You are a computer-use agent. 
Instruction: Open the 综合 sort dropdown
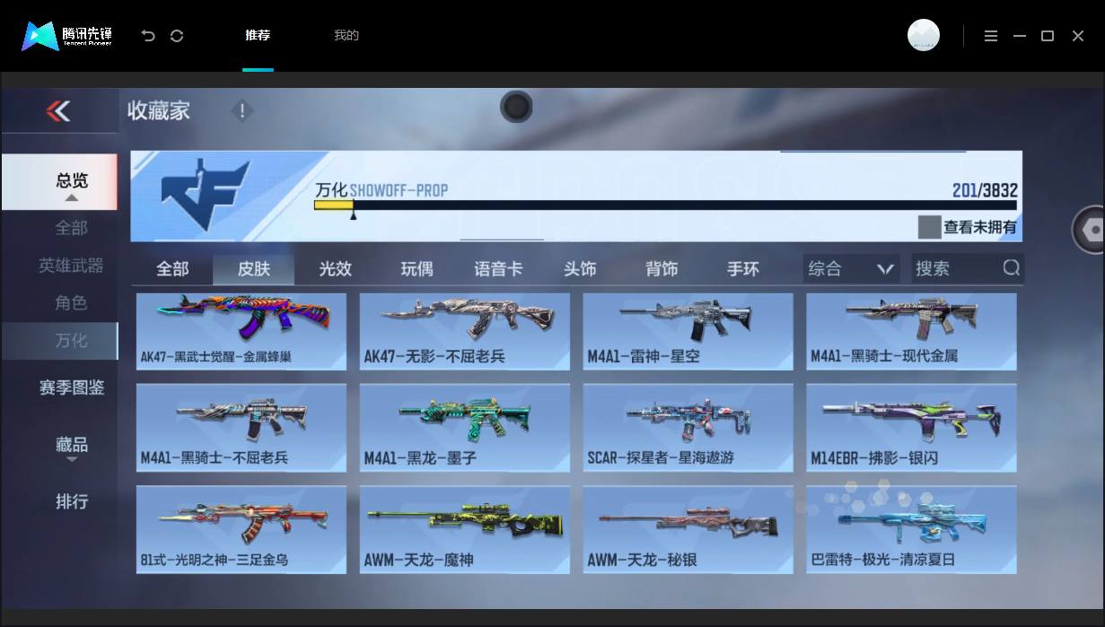pyautogui.click(x=851, y=268)
